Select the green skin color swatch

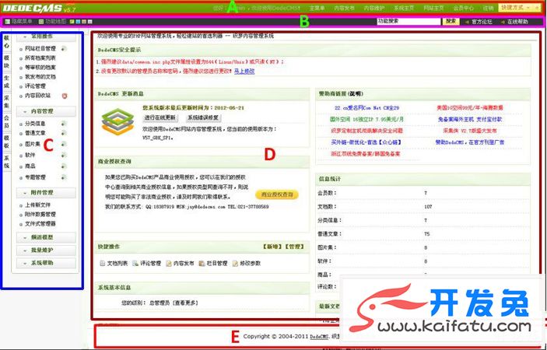(x=72, y=22)
